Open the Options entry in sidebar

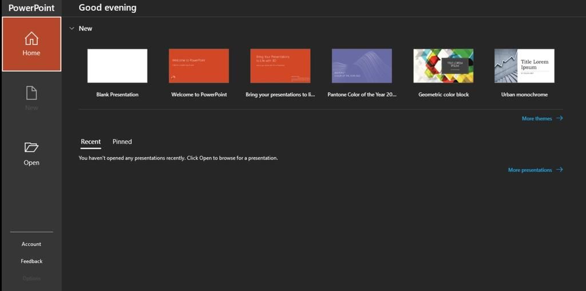pyautogui.click(x=31, y=278)
